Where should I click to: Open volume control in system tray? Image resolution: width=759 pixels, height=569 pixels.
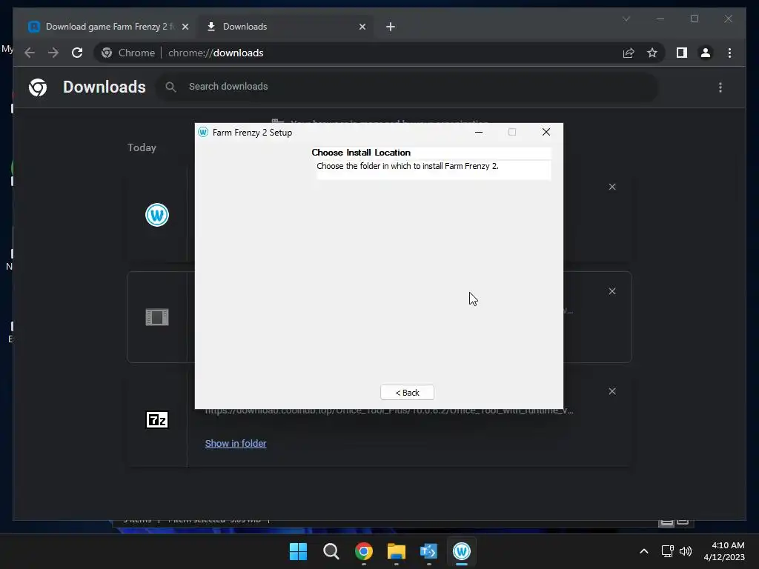686,551
